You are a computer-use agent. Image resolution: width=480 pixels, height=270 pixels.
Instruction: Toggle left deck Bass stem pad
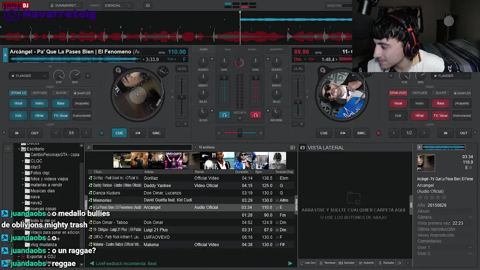coord(61,103)
